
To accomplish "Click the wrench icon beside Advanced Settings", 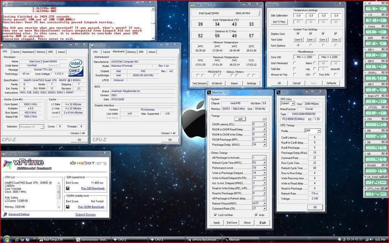I will 5,215.
